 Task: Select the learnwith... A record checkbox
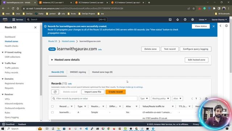click(52, 112)
